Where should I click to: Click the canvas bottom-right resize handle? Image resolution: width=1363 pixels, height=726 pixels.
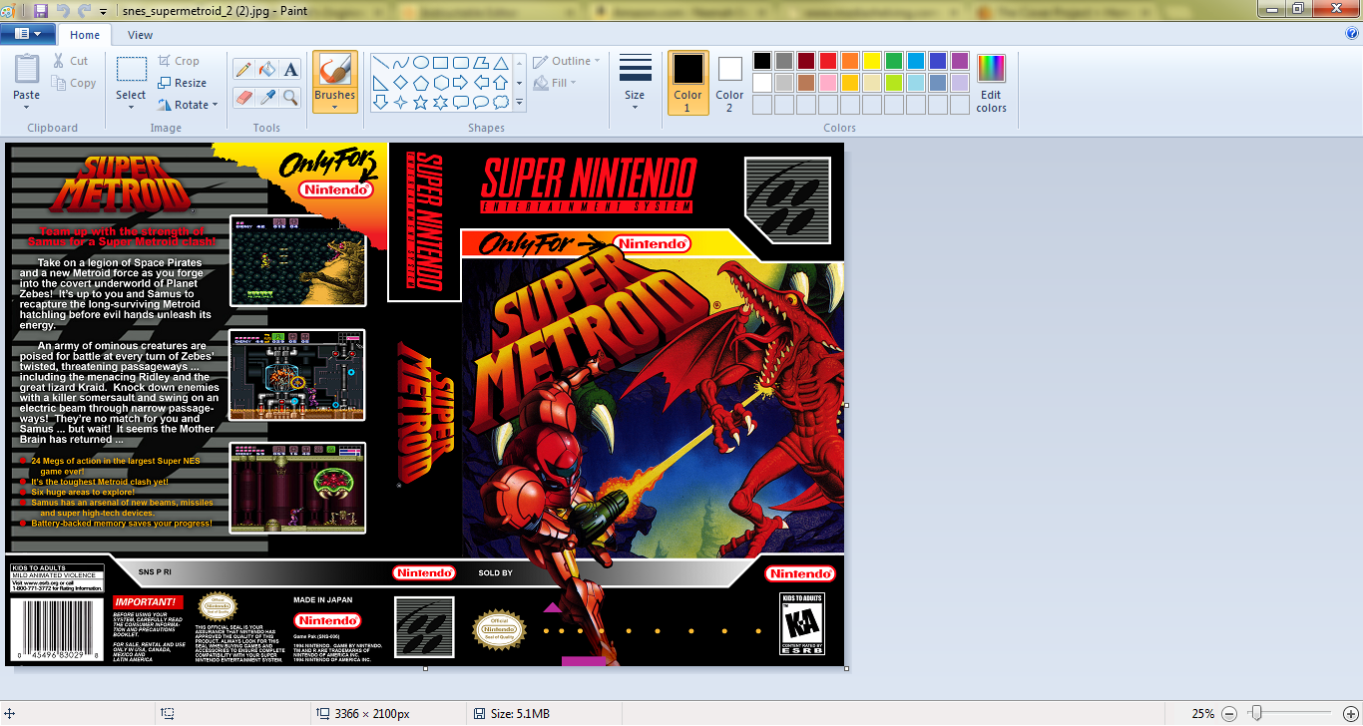pyautogui.click(x=847, y=668)
